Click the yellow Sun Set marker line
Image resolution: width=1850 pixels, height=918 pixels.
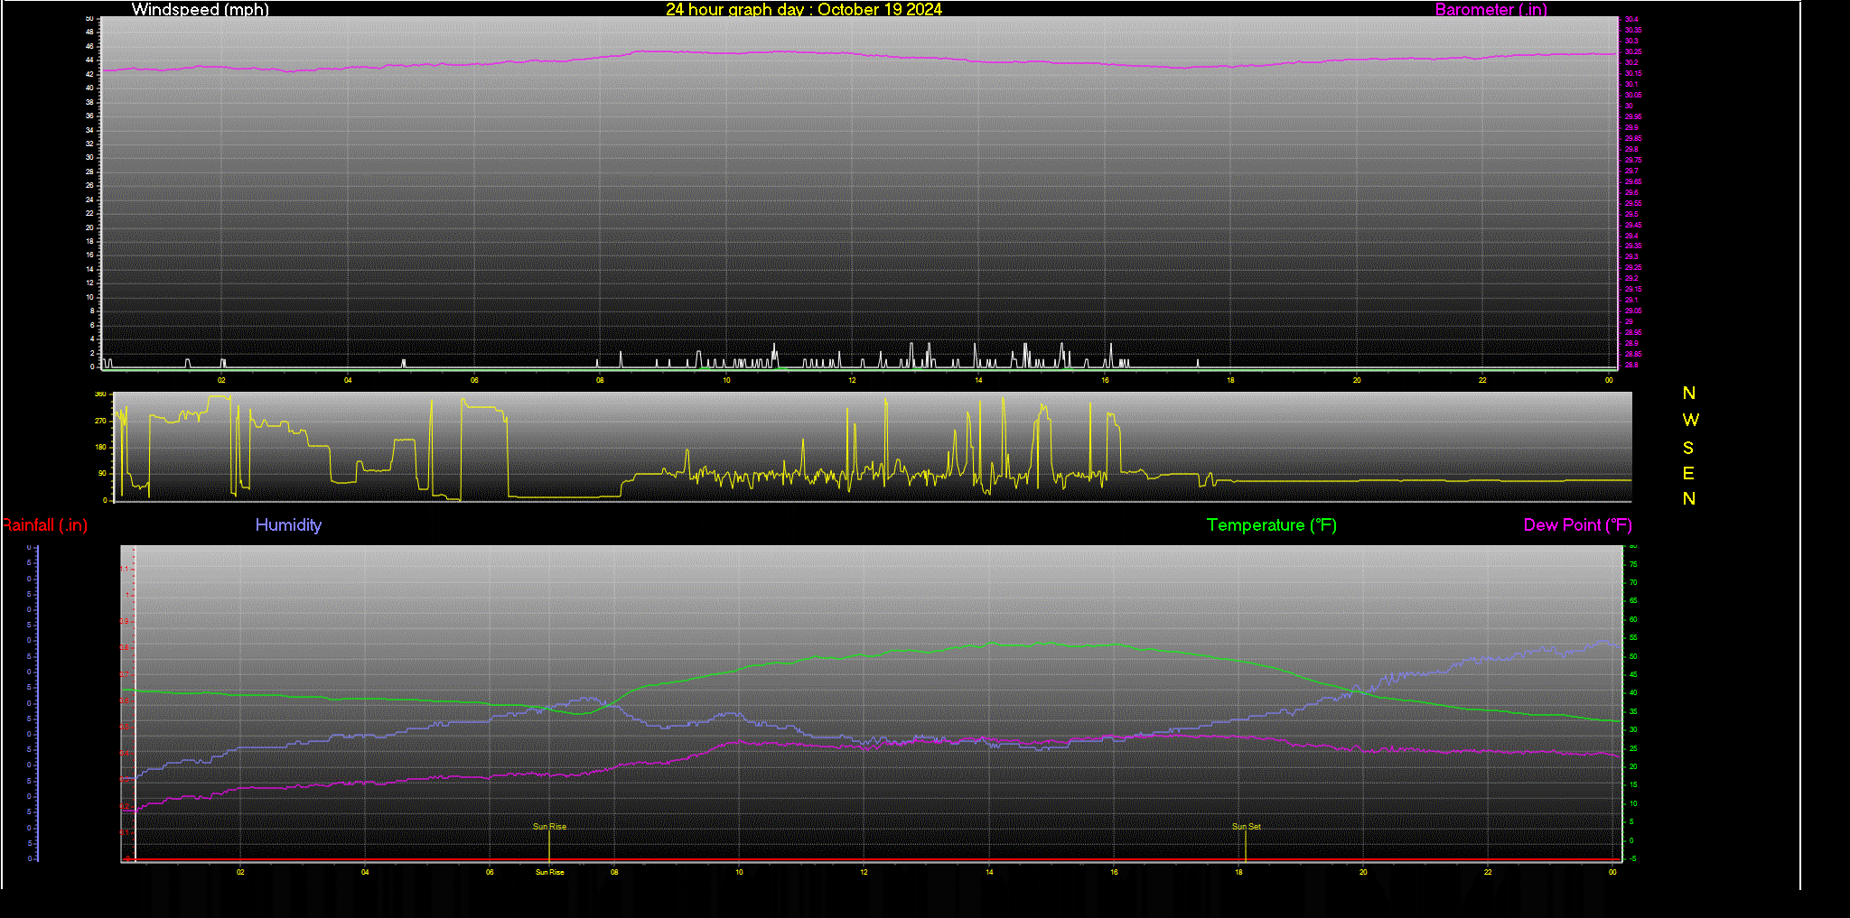pyautogui.click(x=1246, y=846)
